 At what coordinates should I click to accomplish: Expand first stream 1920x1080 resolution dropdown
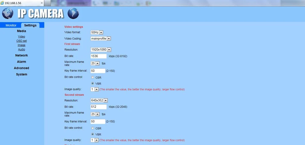point(101,50)
